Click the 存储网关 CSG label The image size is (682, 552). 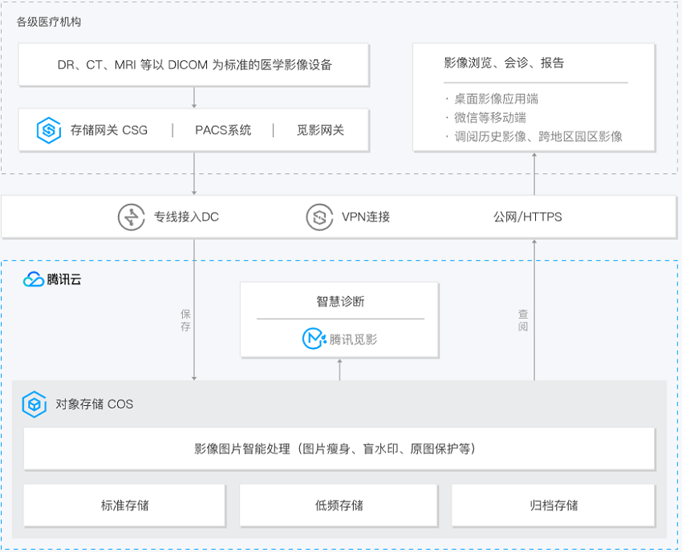coord(109,130)
